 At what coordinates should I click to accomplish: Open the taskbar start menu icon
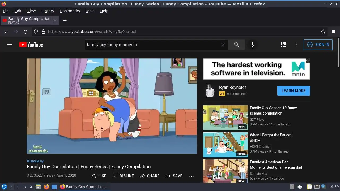coord(4,187)
